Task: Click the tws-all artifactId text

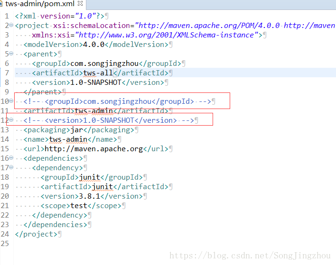Action: [98, 73]
